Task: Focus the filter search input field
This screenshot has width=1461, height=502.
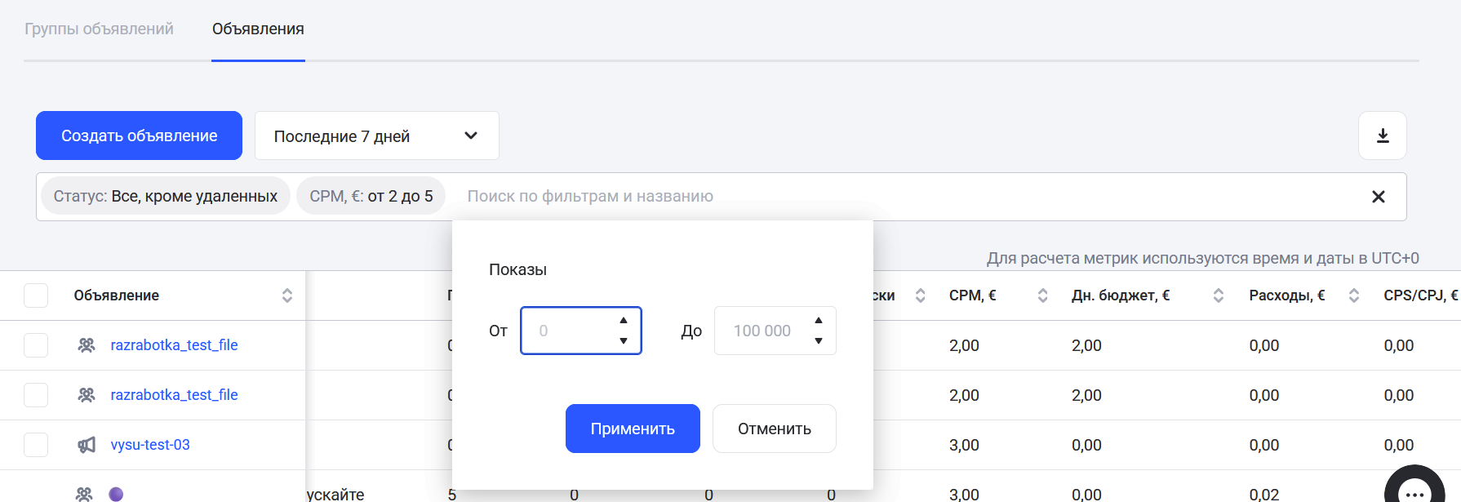Action: tap(898, 197)
